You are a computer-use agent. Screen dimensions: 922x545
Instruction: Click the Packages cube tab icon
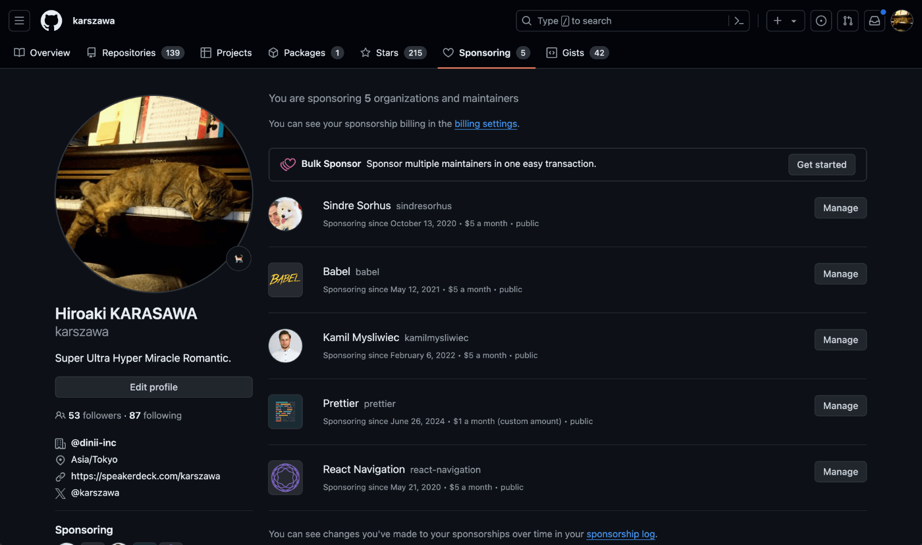273,53
